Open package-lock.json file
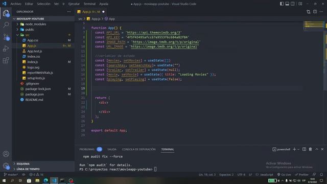The image size is (327, 184). click(x=43, y=89)
